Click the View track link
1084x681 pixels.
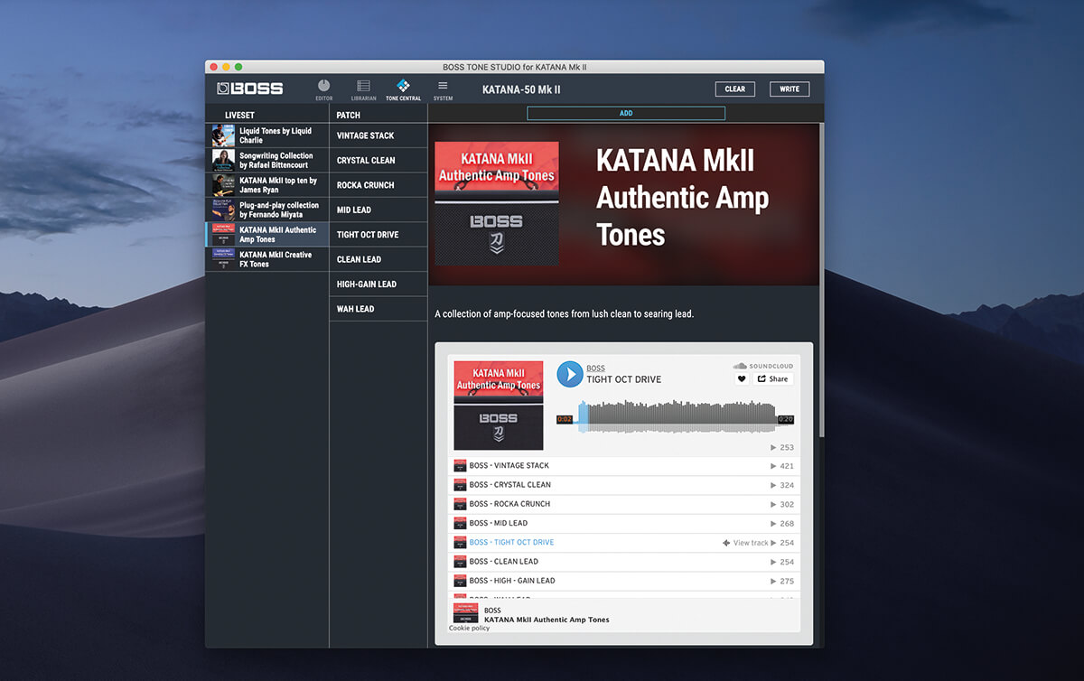click(x=745, y=543)
